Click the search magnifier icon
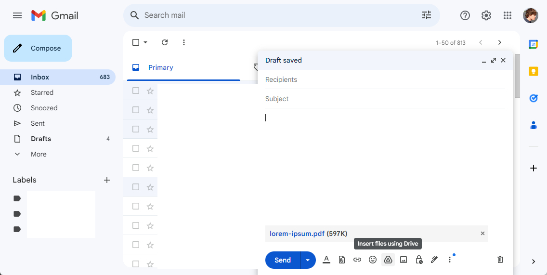This screenshot has width=547, height=275. click(x=134, y=15)
